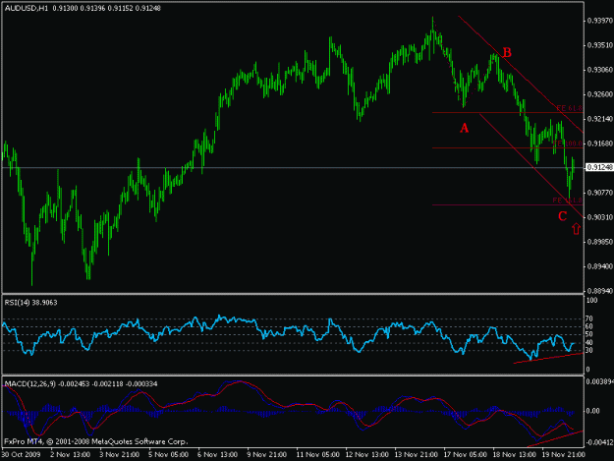This screenshot has height=461, width=614.
Task: Click the 0.90310 price axis label
Action: [600, 216]
